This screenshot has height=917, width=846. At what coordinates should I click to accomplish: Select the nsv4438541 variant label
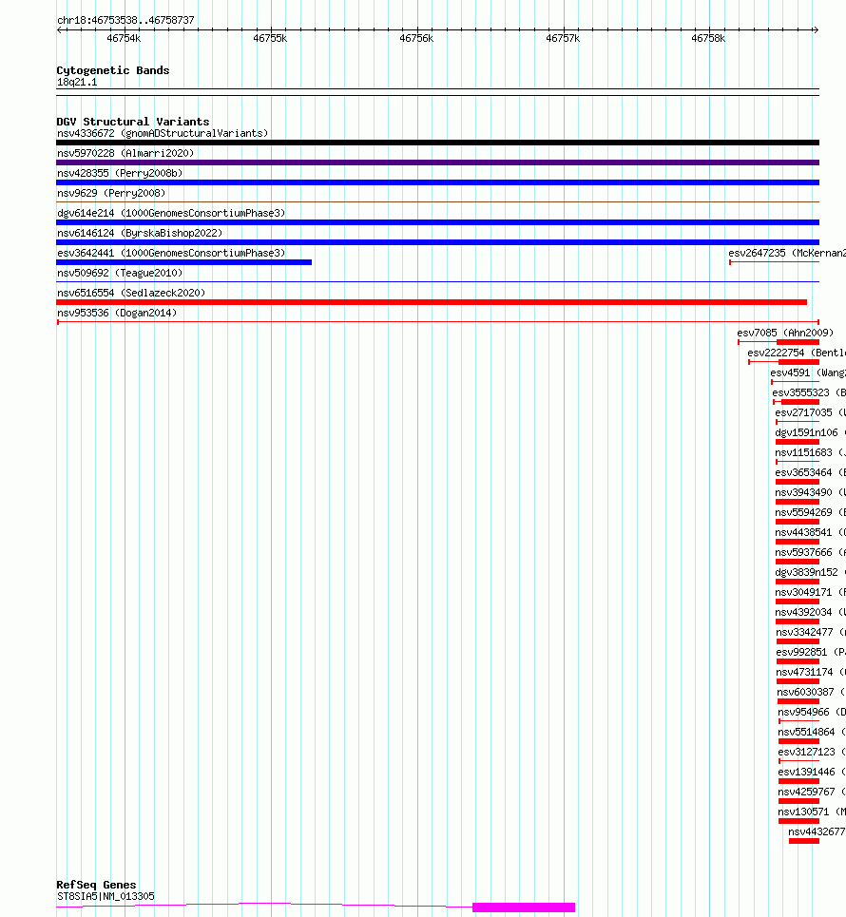click(x=810, y=532)
